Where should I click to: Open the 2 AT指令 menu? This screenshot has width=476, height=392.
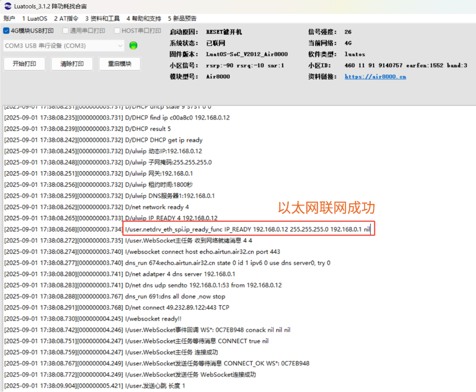[x=66, y=18]
